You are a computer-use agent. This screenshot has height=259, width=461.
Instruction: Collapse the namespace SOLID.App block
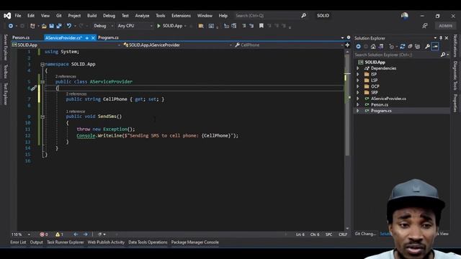pos(42,64)
